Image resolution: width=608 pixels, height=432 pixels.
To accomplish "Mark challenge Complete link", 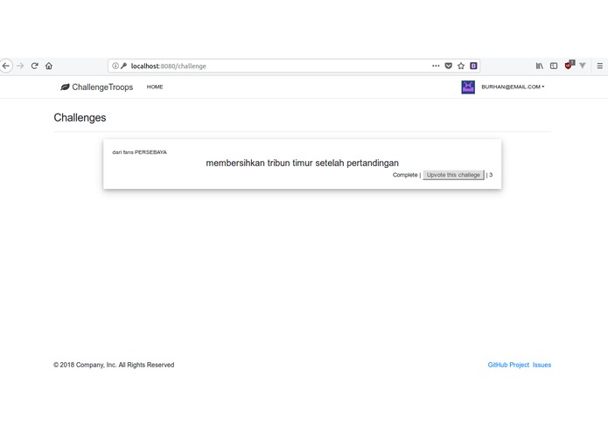I will pos(405,175).
